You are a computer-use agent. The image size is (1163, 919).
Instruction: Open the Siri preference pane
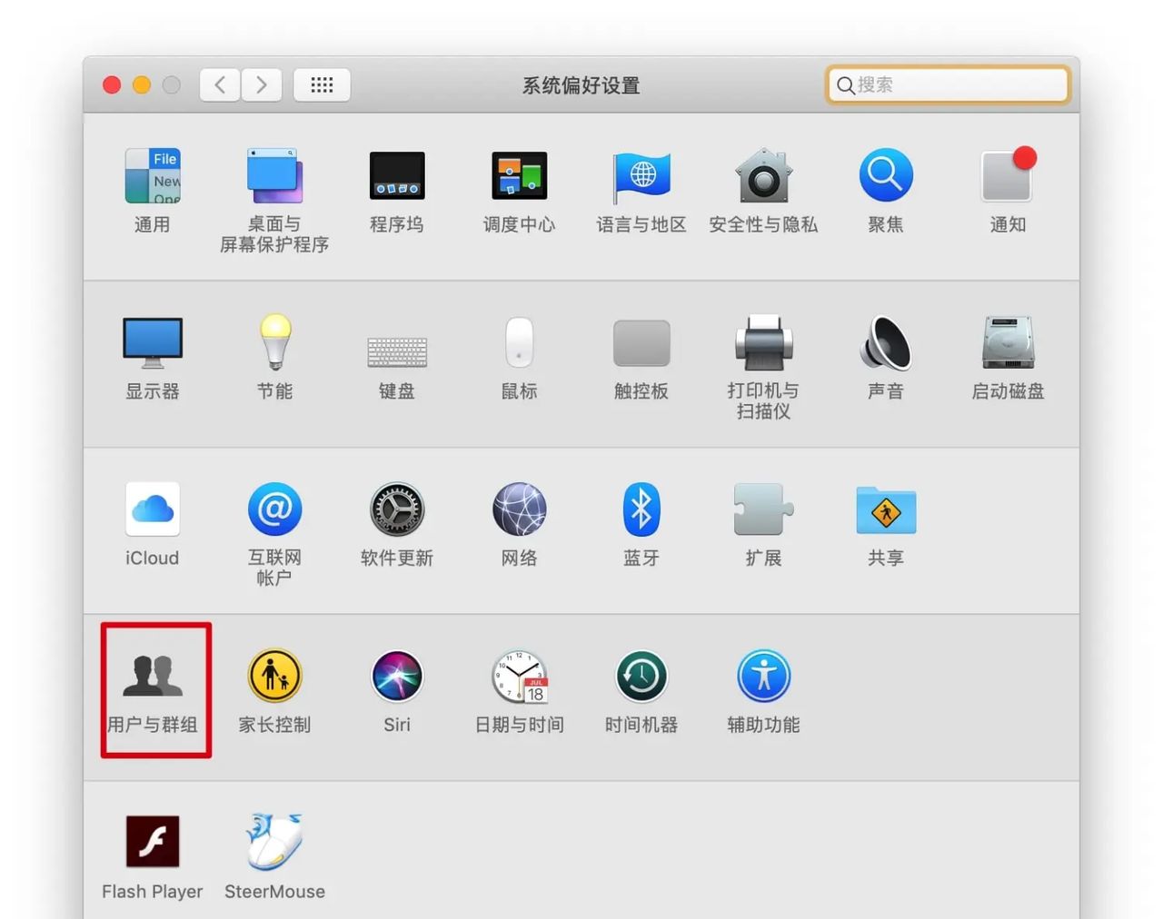click(x=396, y=677)
